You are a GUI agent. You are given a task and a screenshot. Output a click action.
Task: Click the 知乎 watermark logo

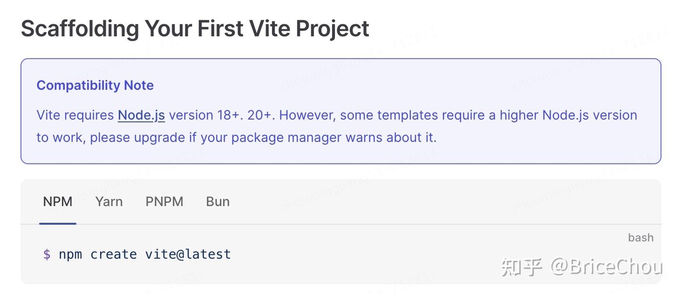[x=521, y=267]
